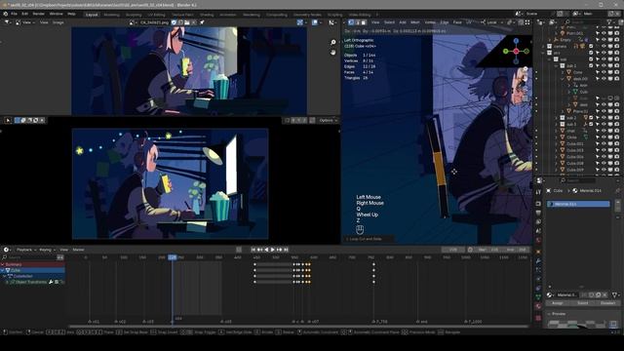Hide the chair object in viewport

pos(604,131)
